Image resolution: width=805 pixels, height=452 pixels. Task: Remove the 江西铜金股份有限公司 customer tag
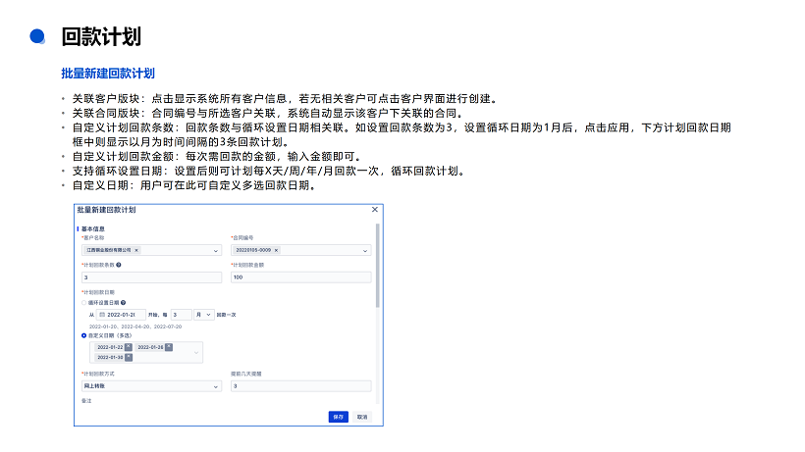[136, 250]
